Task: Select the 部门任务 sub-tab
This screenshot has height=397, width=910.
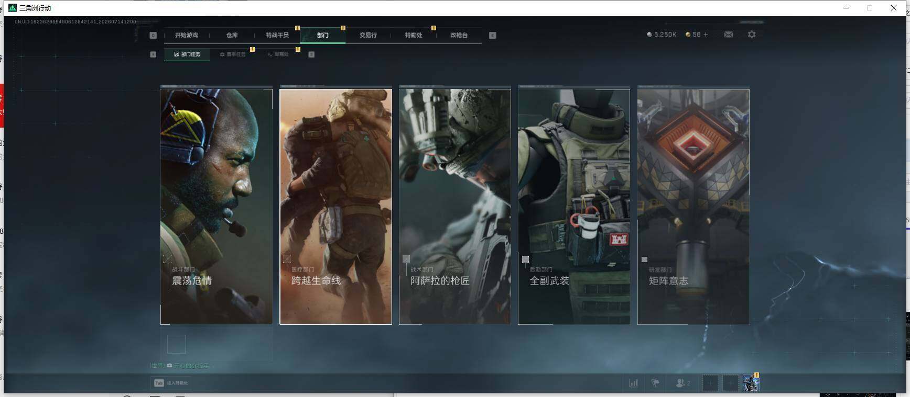Action: point(187,54)
